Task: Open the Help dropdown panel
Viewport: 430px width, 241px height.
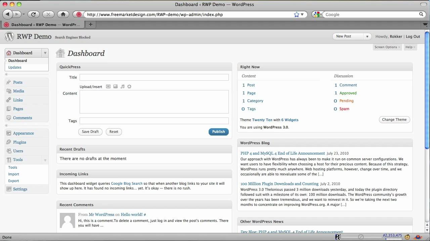Action: (x=410, y=47)
